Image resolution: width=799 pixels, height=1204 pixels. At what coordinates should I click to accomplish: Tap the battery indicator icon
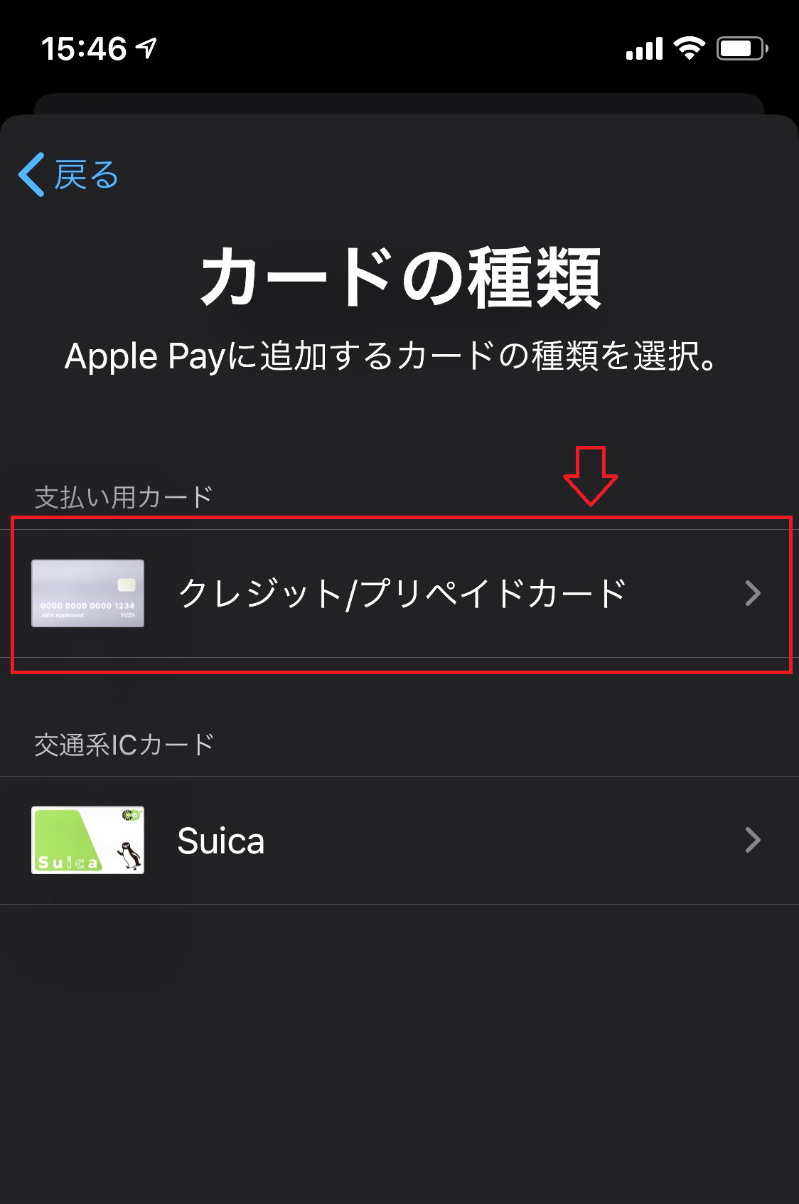tap(742, 48)
